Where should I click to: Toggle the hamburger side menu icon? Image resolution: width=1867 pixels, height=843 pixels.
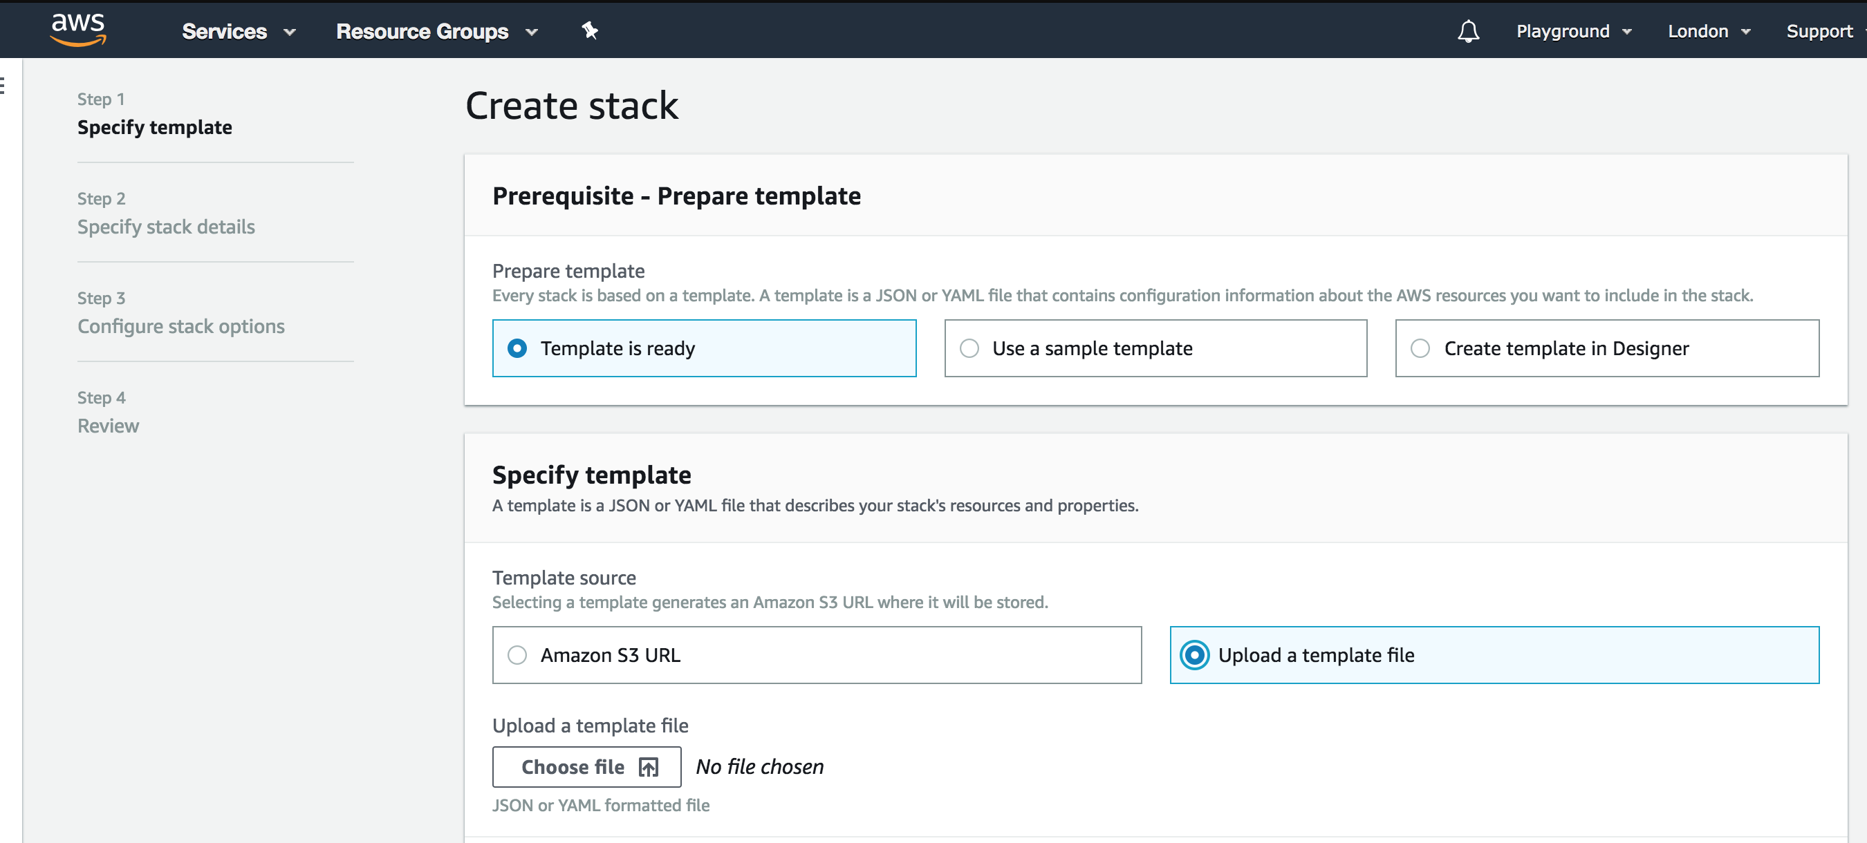[3, 86]
